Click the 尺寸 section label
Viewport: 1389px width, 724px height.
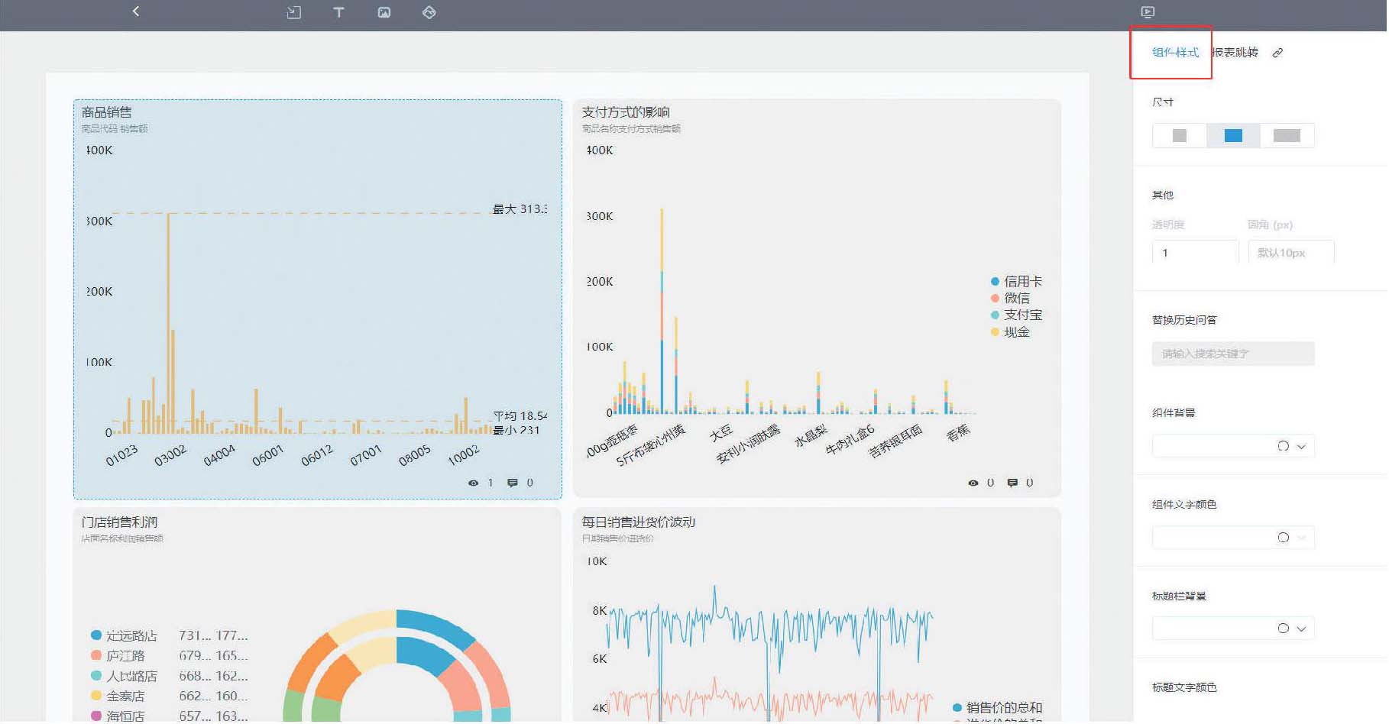[1162, 102]
